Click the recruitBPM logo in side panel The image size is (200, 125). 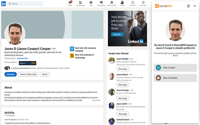163,6
